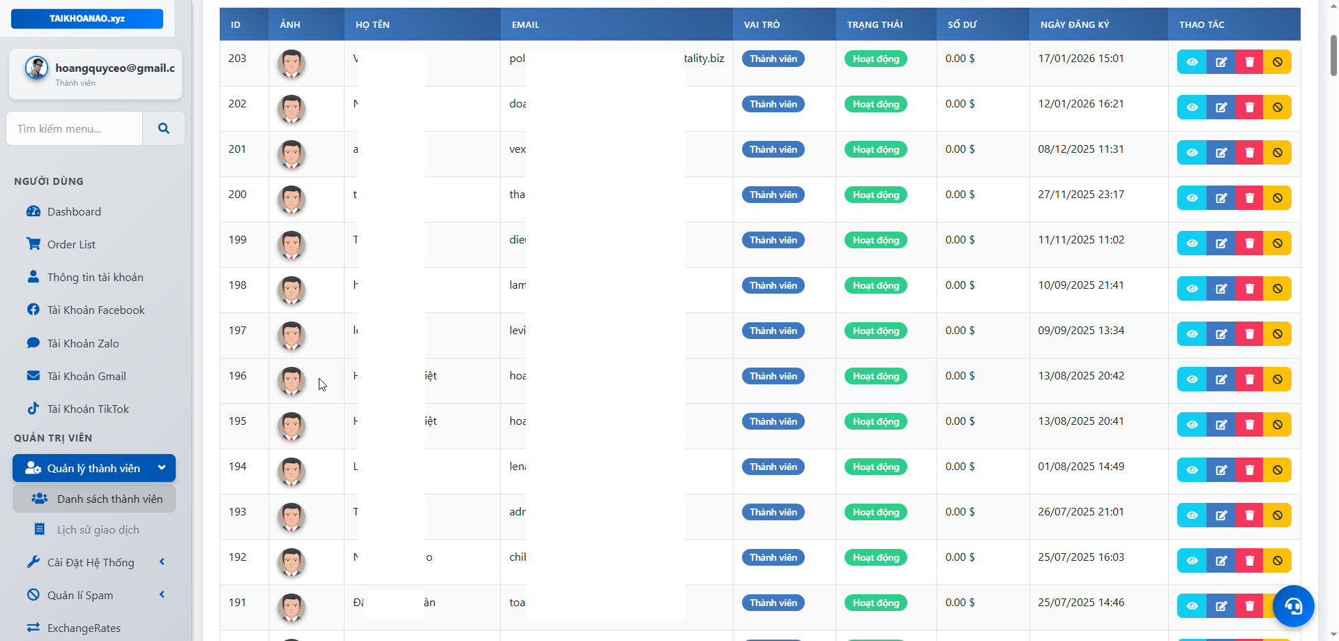Click trash icon for member 197
The image size is (1339, 641).
tap(1249, 334)
